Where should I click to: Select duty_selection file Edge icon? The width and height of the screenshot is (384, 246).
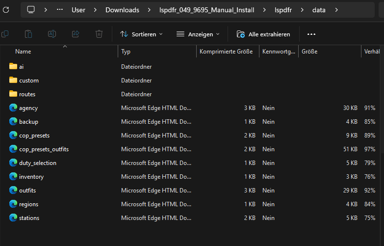[x=13, y=163]
